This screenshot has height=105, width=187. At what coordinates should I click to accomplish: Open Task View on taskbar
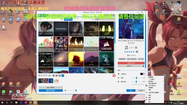[x=11, y=102]
